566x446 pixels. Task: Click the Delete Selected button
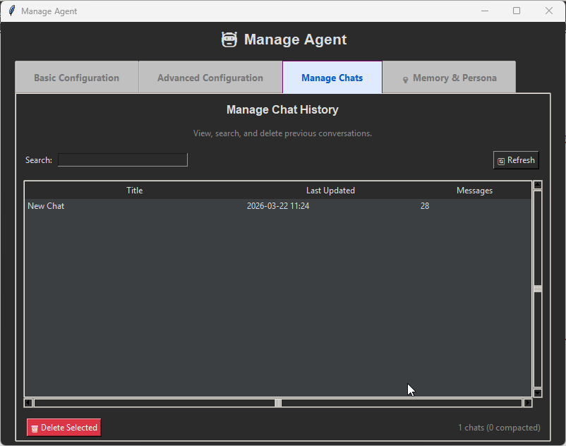(x=64, y=427)
